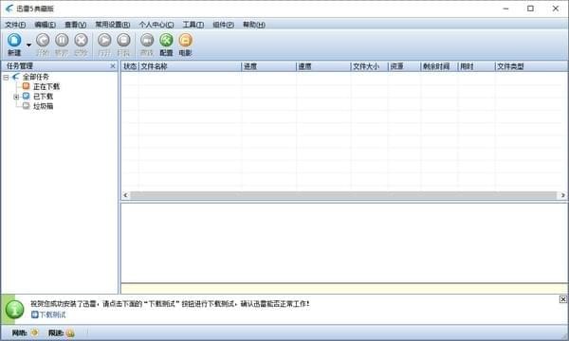Click the 新建 new task icon
Screen dimensions: 569x341
[x=14, y=40]
